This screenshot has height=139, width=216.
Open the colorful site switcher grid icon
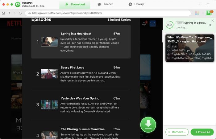pyautogui.click(x=197, y=13)
